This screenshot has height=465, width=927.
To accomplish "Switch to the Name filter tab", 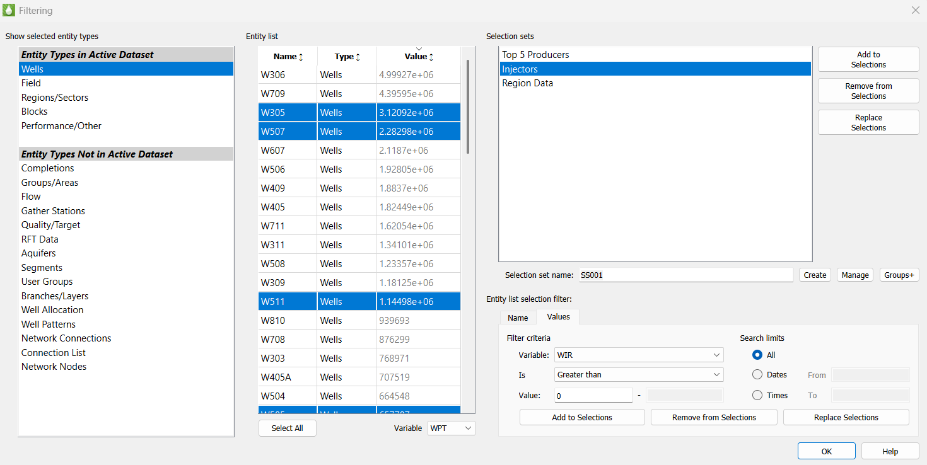I will tap(518, 318).
